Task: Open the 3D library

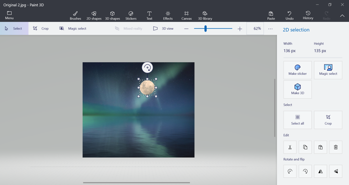Action: click(x=205, y=15)
